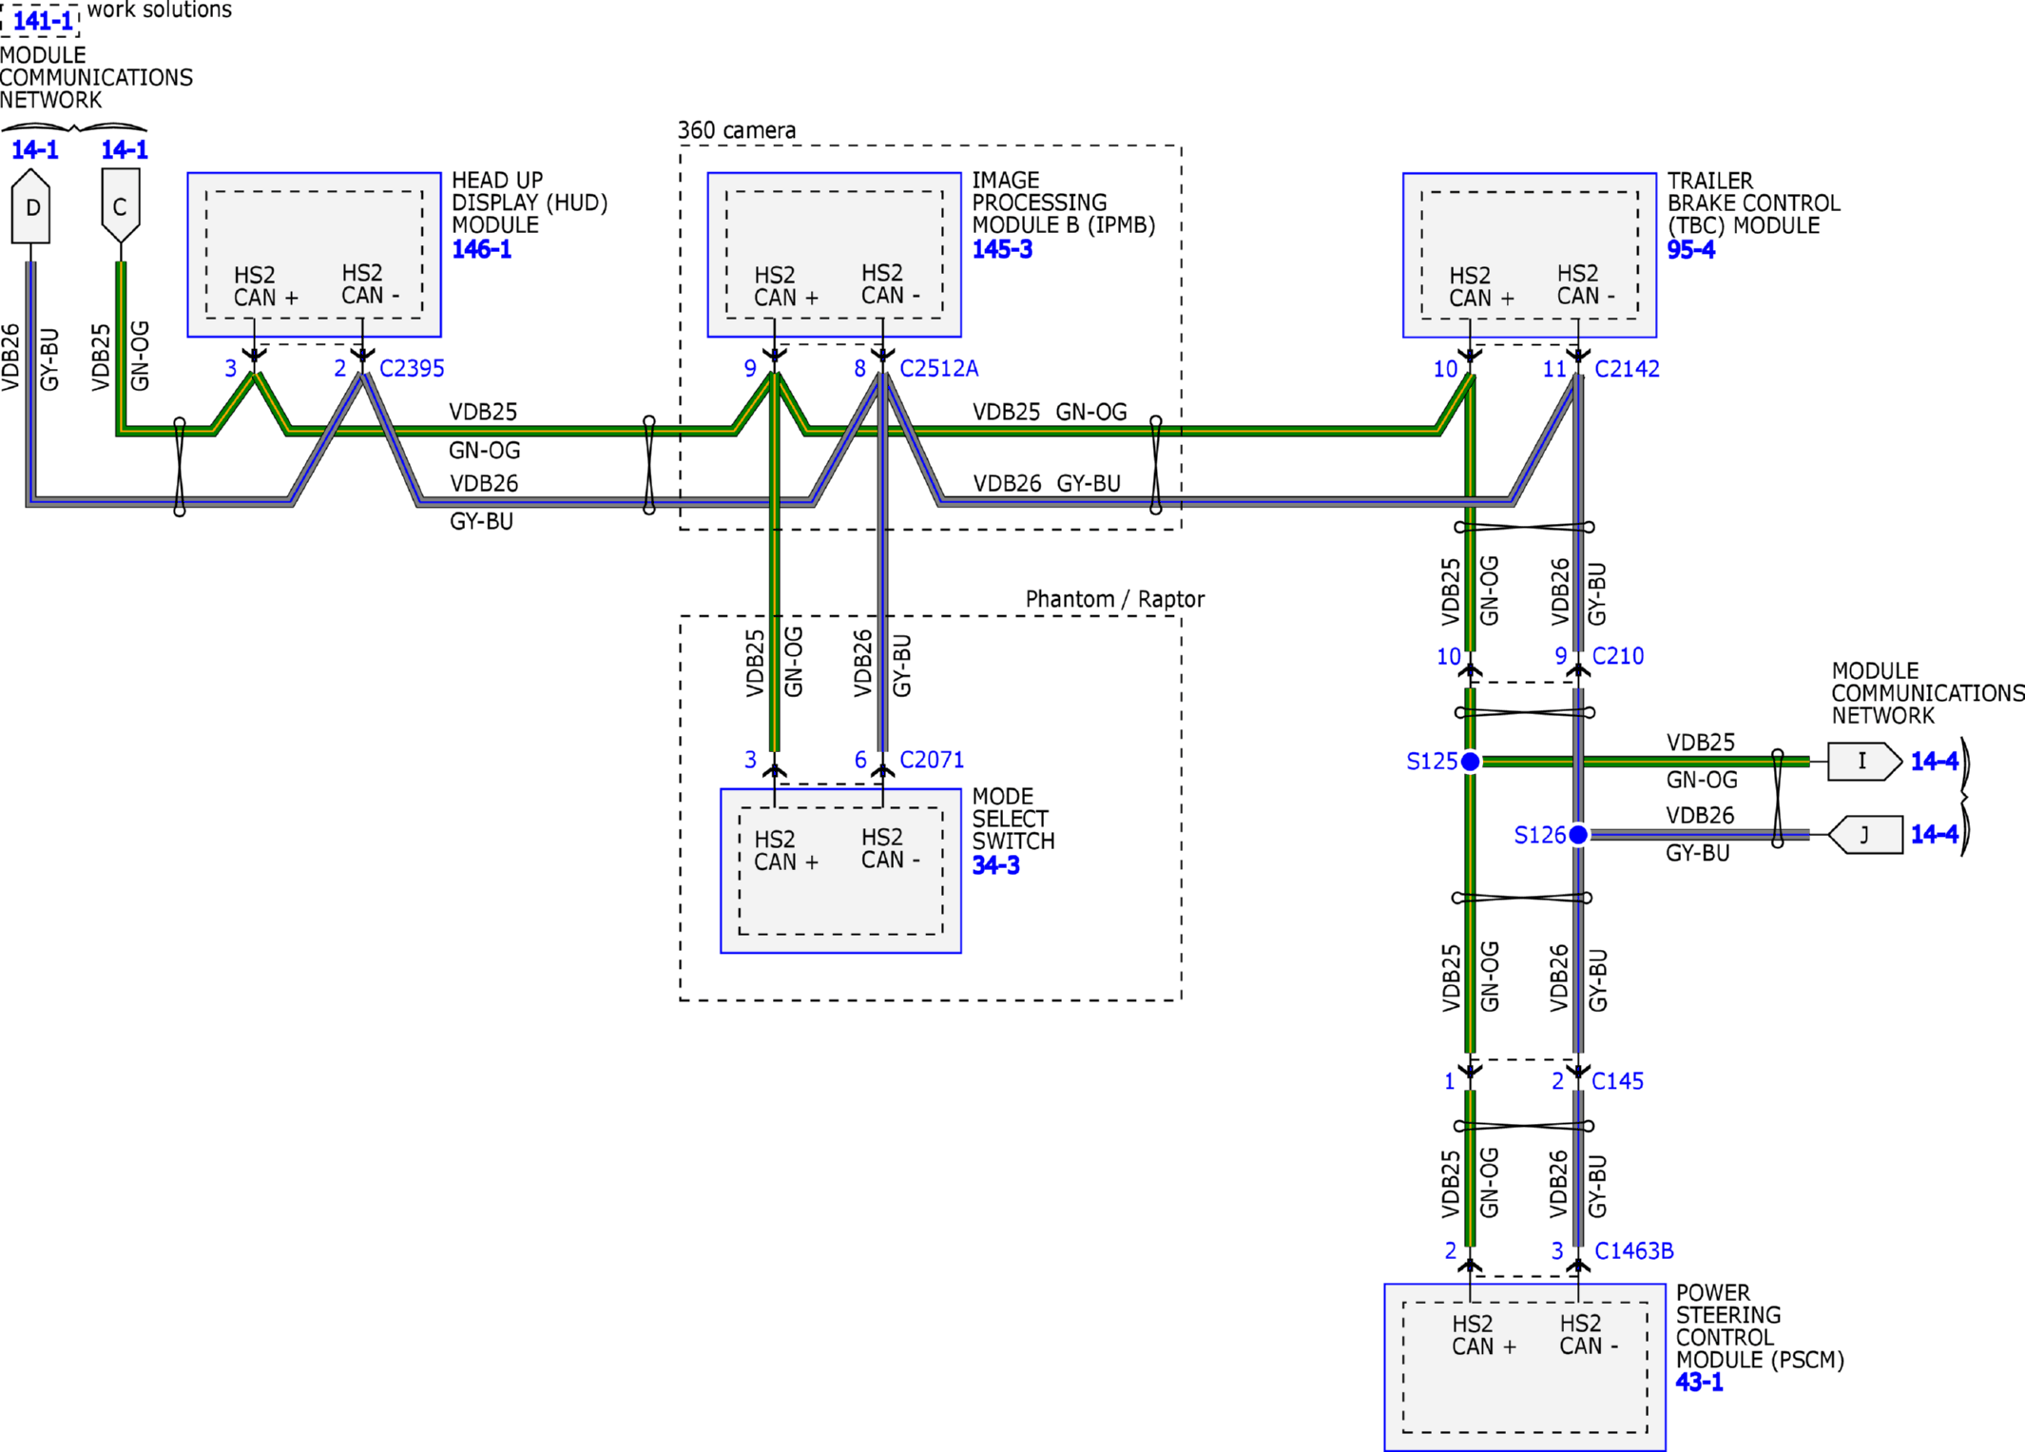This screenshot has height=1452, width=2025.
Task: Select connector label C2071
Action: (932, 760)
